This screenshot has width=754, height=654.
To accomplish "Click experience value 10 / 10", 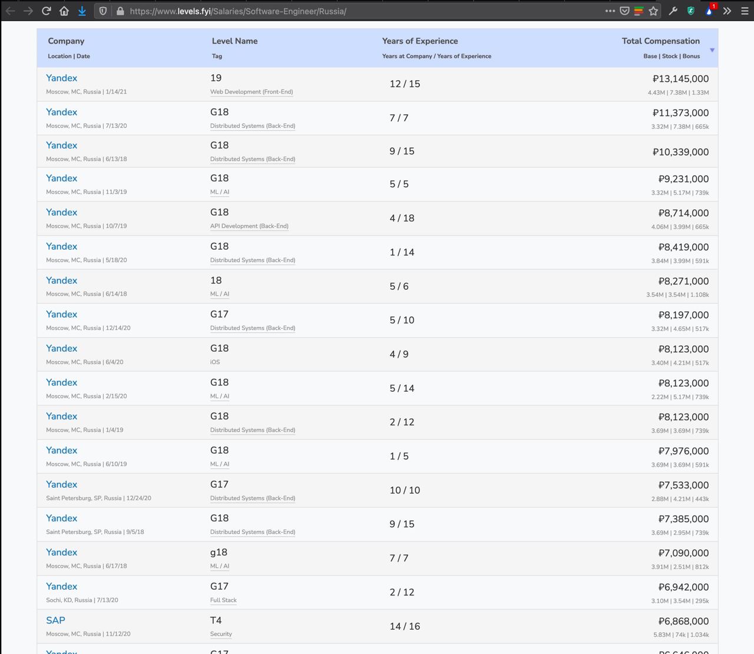I will coord(405,490).
